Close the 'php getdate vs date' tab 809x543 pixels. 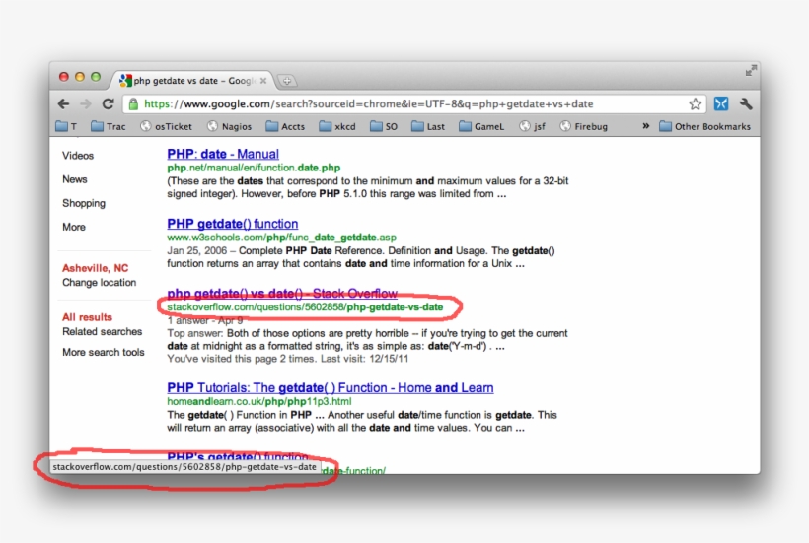click(263, 81)
